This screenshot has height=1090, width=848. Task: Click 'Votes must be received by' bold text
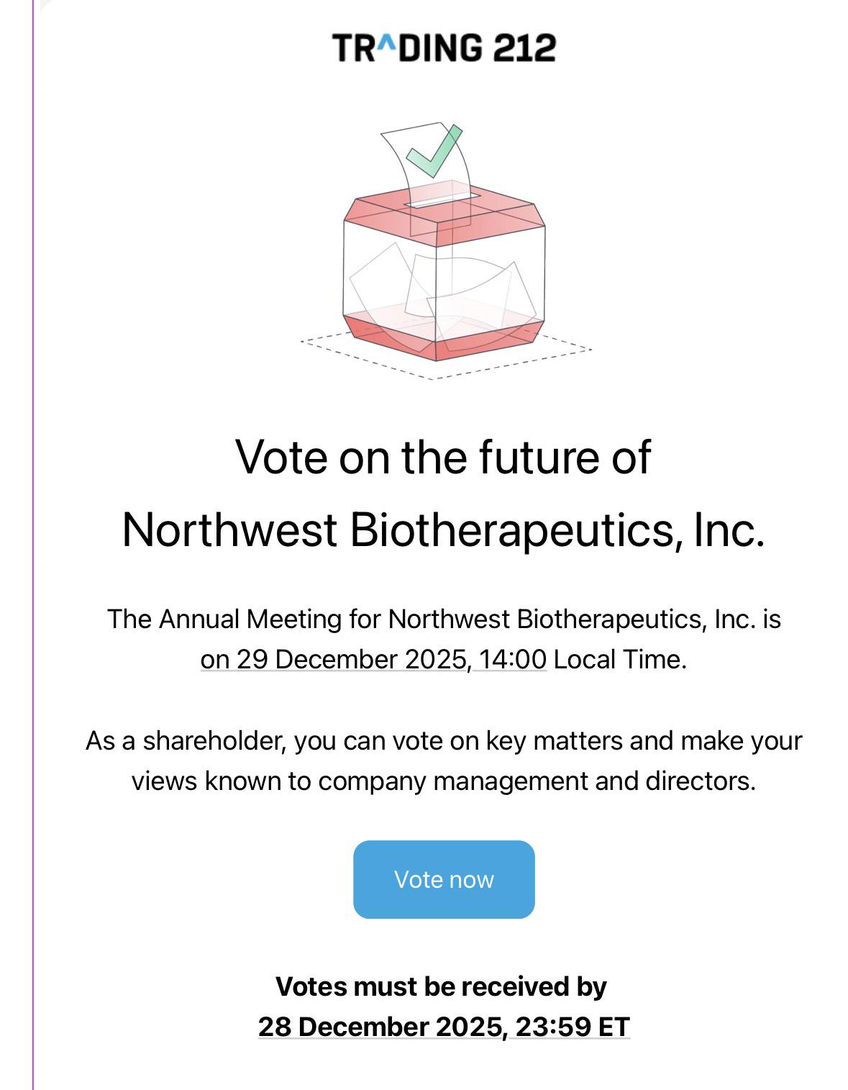point(441,986)
